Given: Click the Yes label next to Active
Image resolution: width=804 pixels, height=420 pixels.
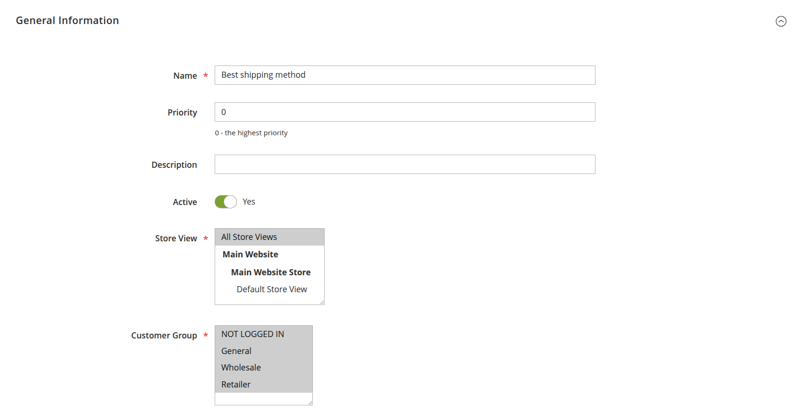Looking at the screenshot, I should [x=249, y=201].
